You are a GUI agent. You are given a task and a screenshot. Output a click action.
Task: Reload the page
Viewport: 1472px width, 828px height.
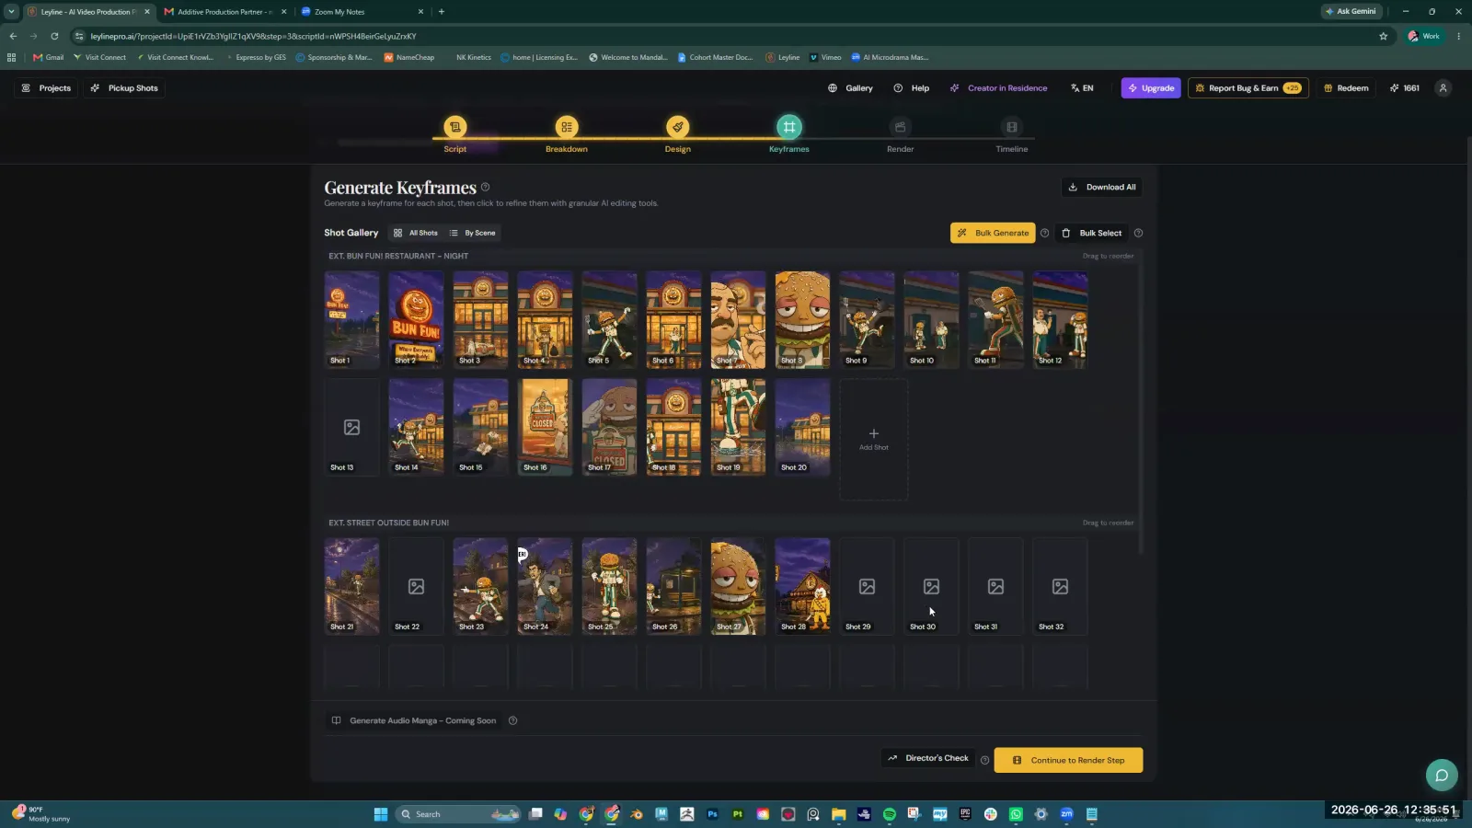(54, 36)
